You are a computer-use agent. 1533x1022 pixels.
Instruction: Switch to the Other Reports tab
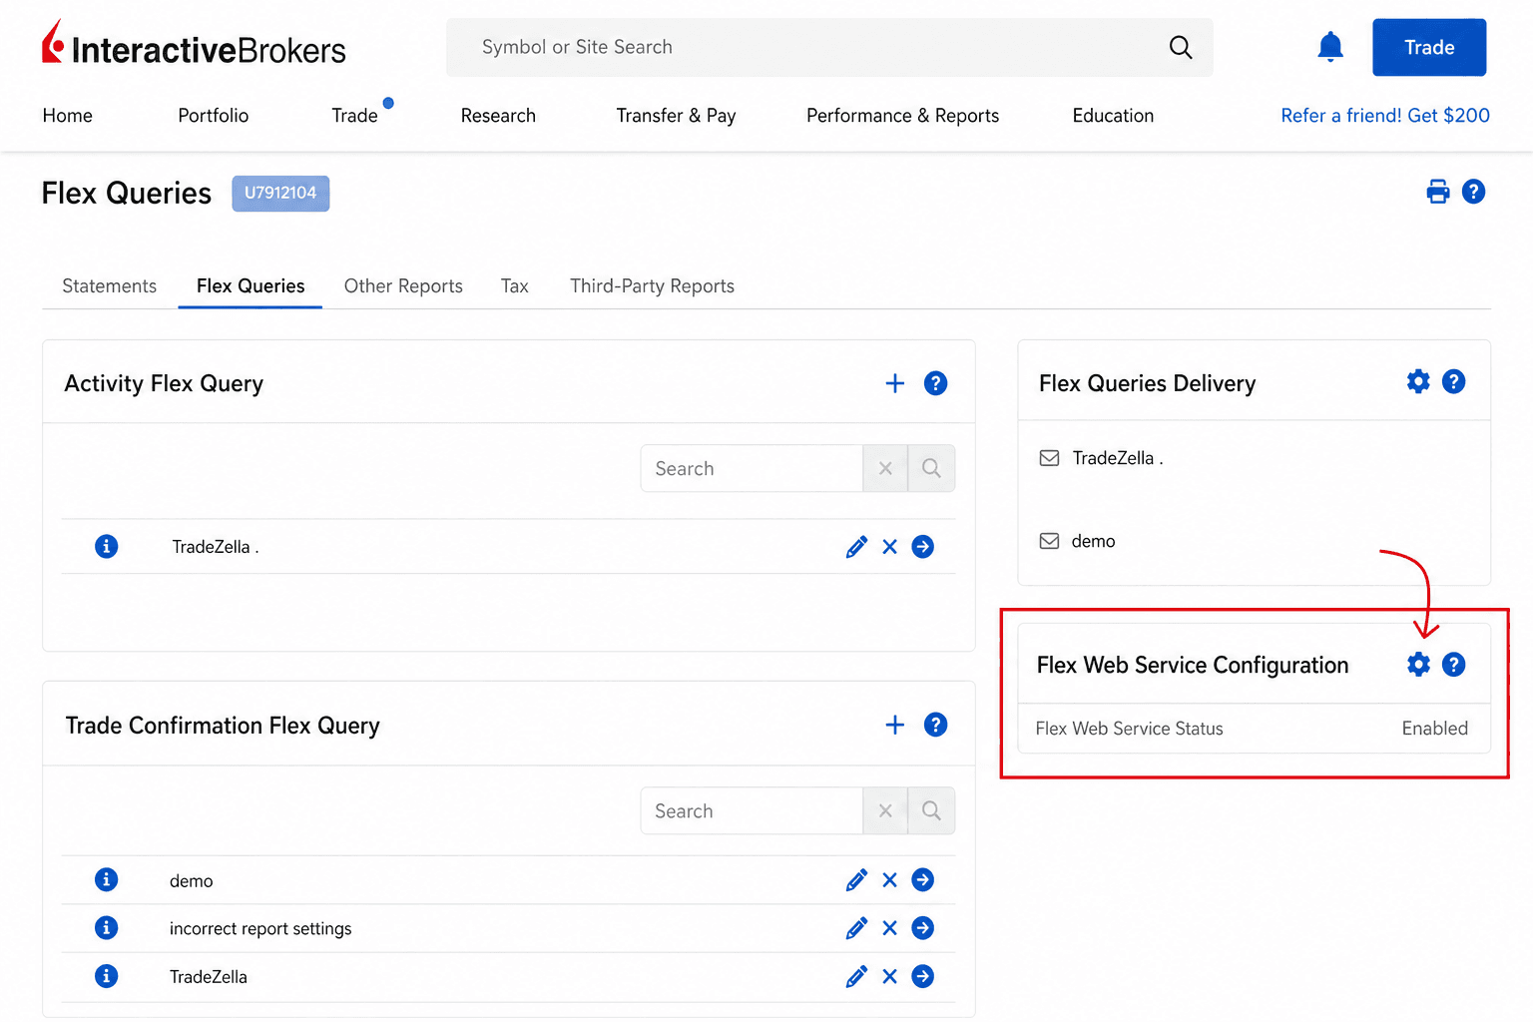[403, 286]
